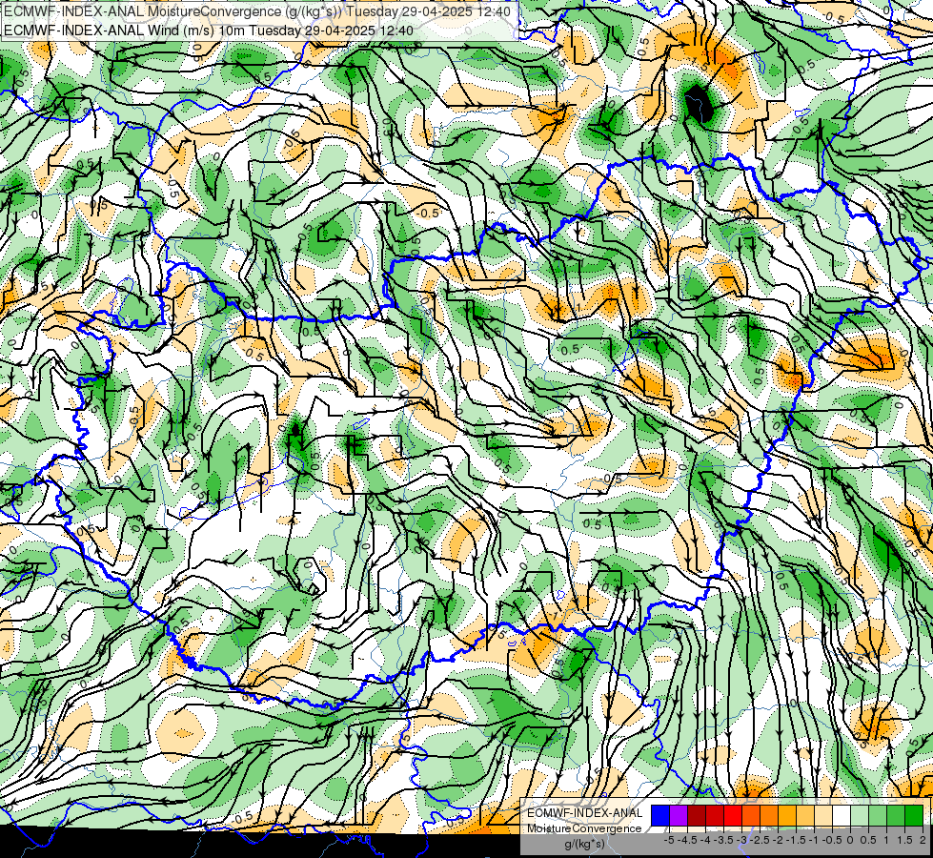Click the MoistureConvergence title line at top
The height and width of the screenshot is (858, 933).
pos(257,11)
